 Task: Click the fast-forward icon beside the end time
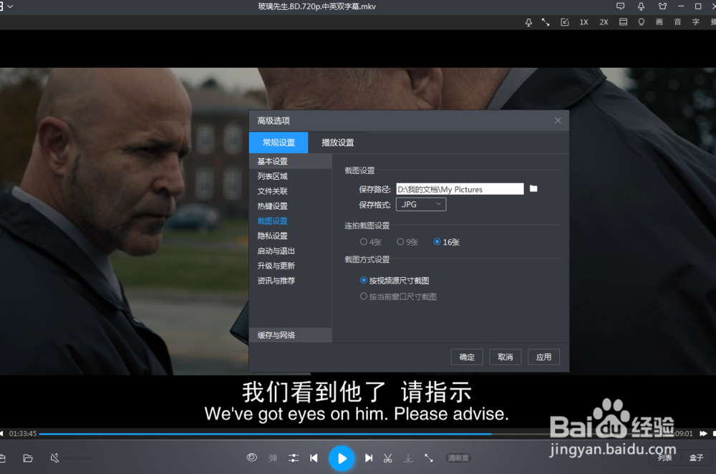(703, 433)
